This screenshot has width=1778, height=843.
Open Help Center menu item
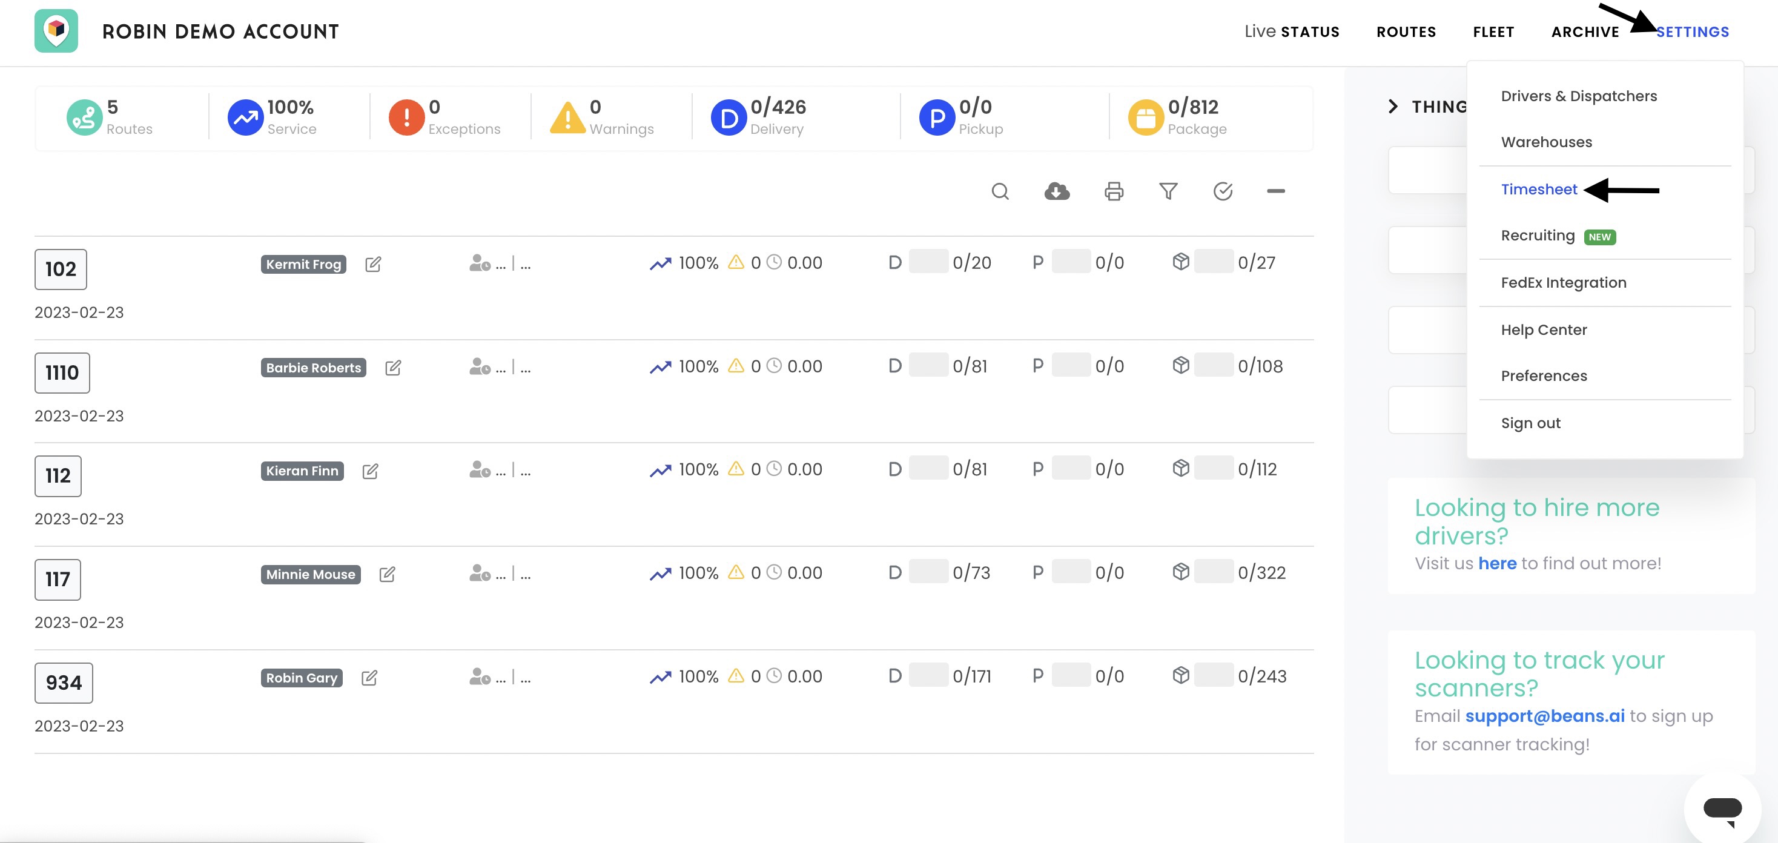[1543, 329]
